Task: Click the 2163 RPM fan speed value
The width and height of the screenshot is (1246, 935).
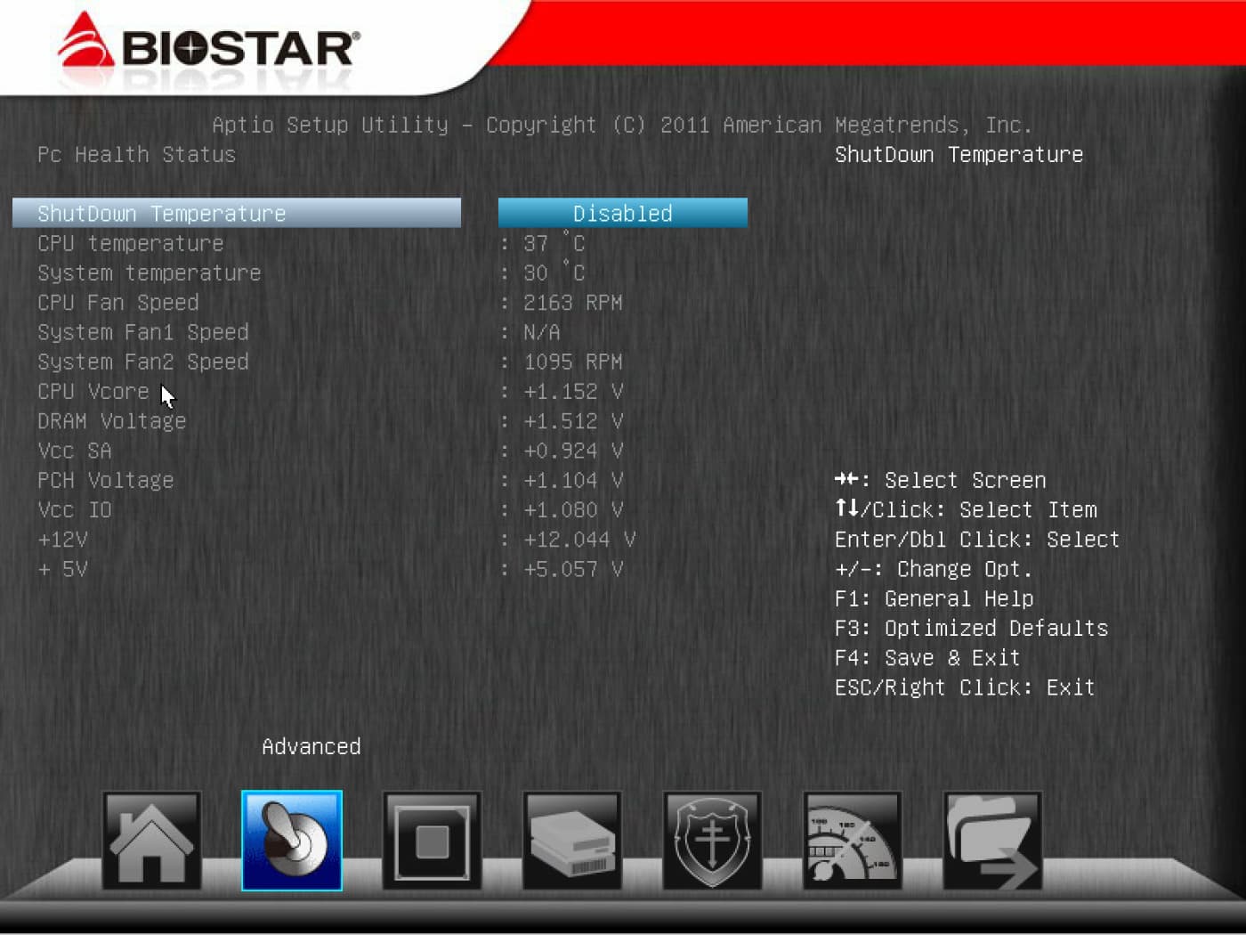Action: [573, 303]
